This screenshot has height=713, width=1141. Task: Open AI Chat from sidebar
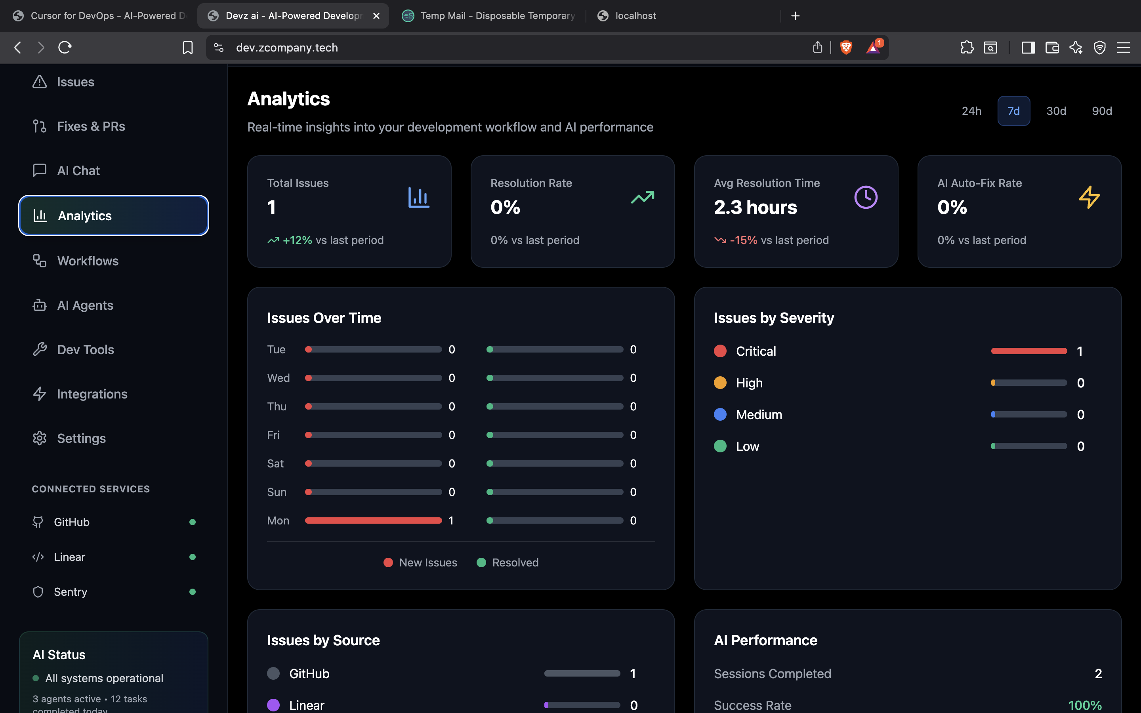click(x=78, y=171)
